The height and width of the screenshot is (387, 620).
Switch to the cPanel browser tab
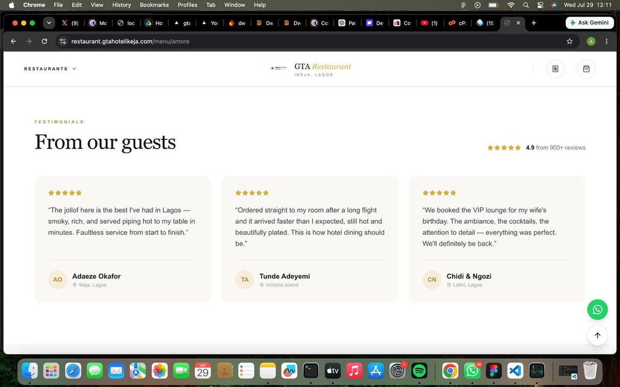tap(457, 23)
